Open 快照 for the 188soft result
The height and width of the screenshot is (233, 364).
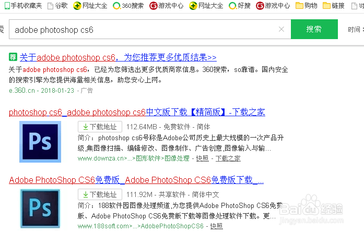click(x=217, y=226)
